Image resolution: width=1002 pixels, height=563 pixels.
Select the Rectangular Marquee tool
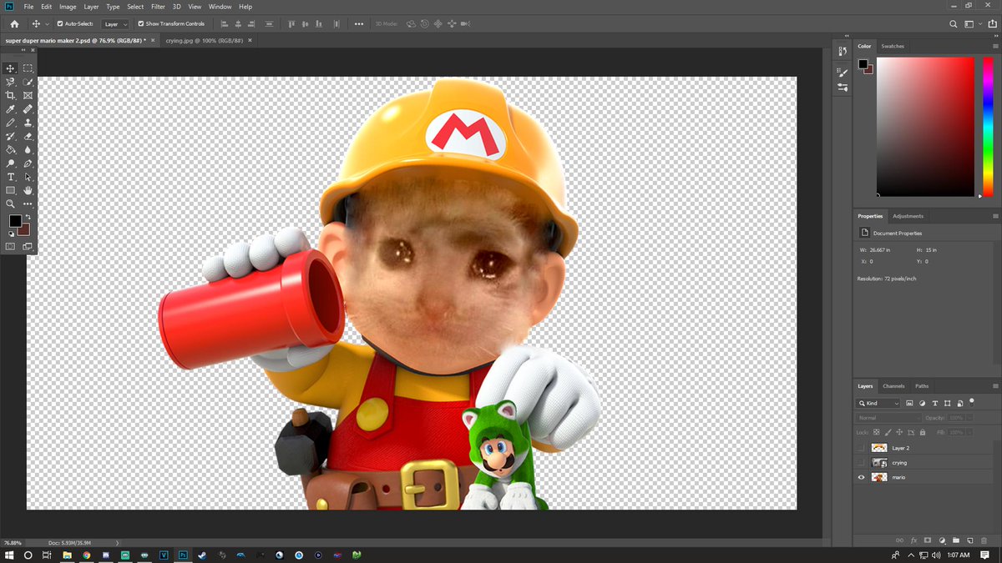click(x=28, y=68)
